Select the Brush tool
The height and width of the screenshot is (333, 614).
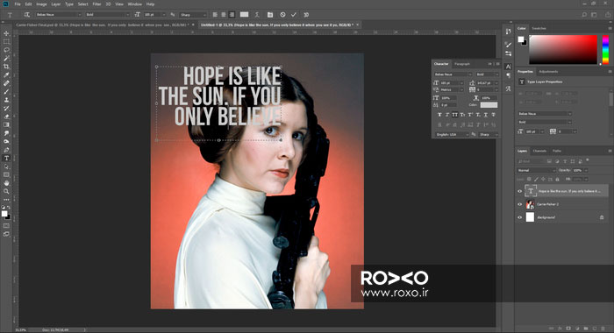point(6,91)
